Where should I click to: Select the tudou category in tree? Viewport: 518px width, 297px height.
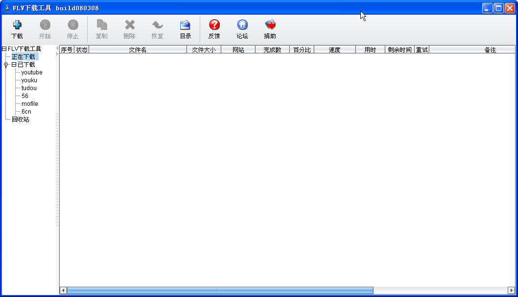click(x=29, y=88)
